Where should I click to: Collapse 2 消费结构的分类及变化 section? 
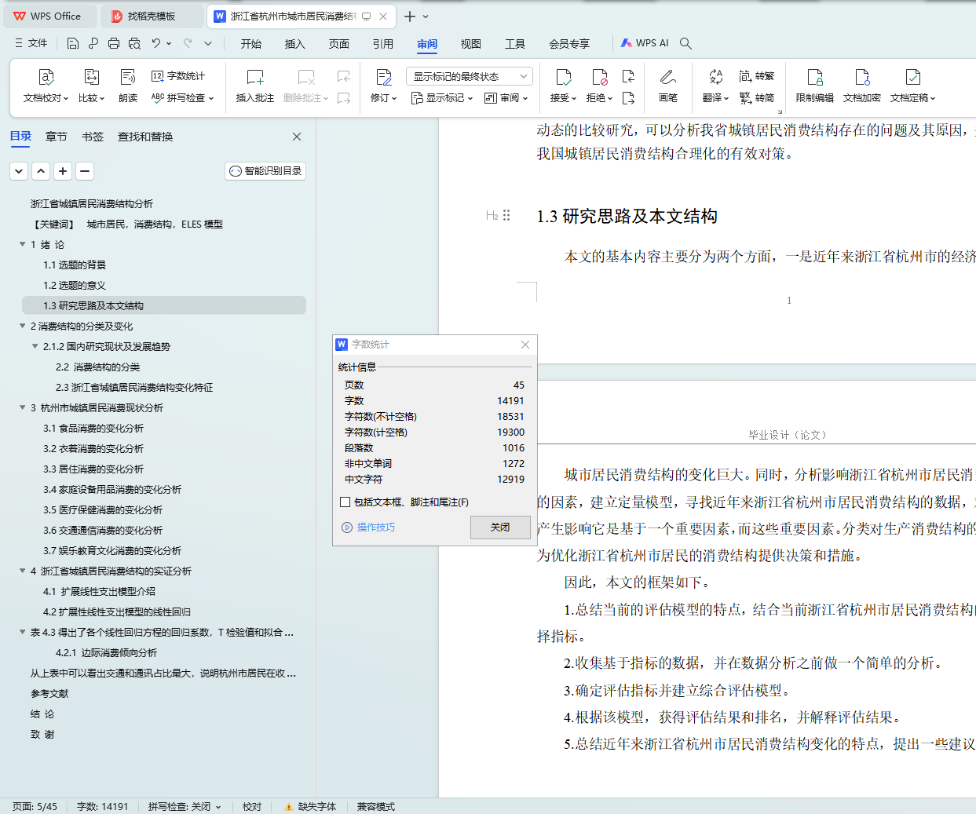click(x=23, y=326)
